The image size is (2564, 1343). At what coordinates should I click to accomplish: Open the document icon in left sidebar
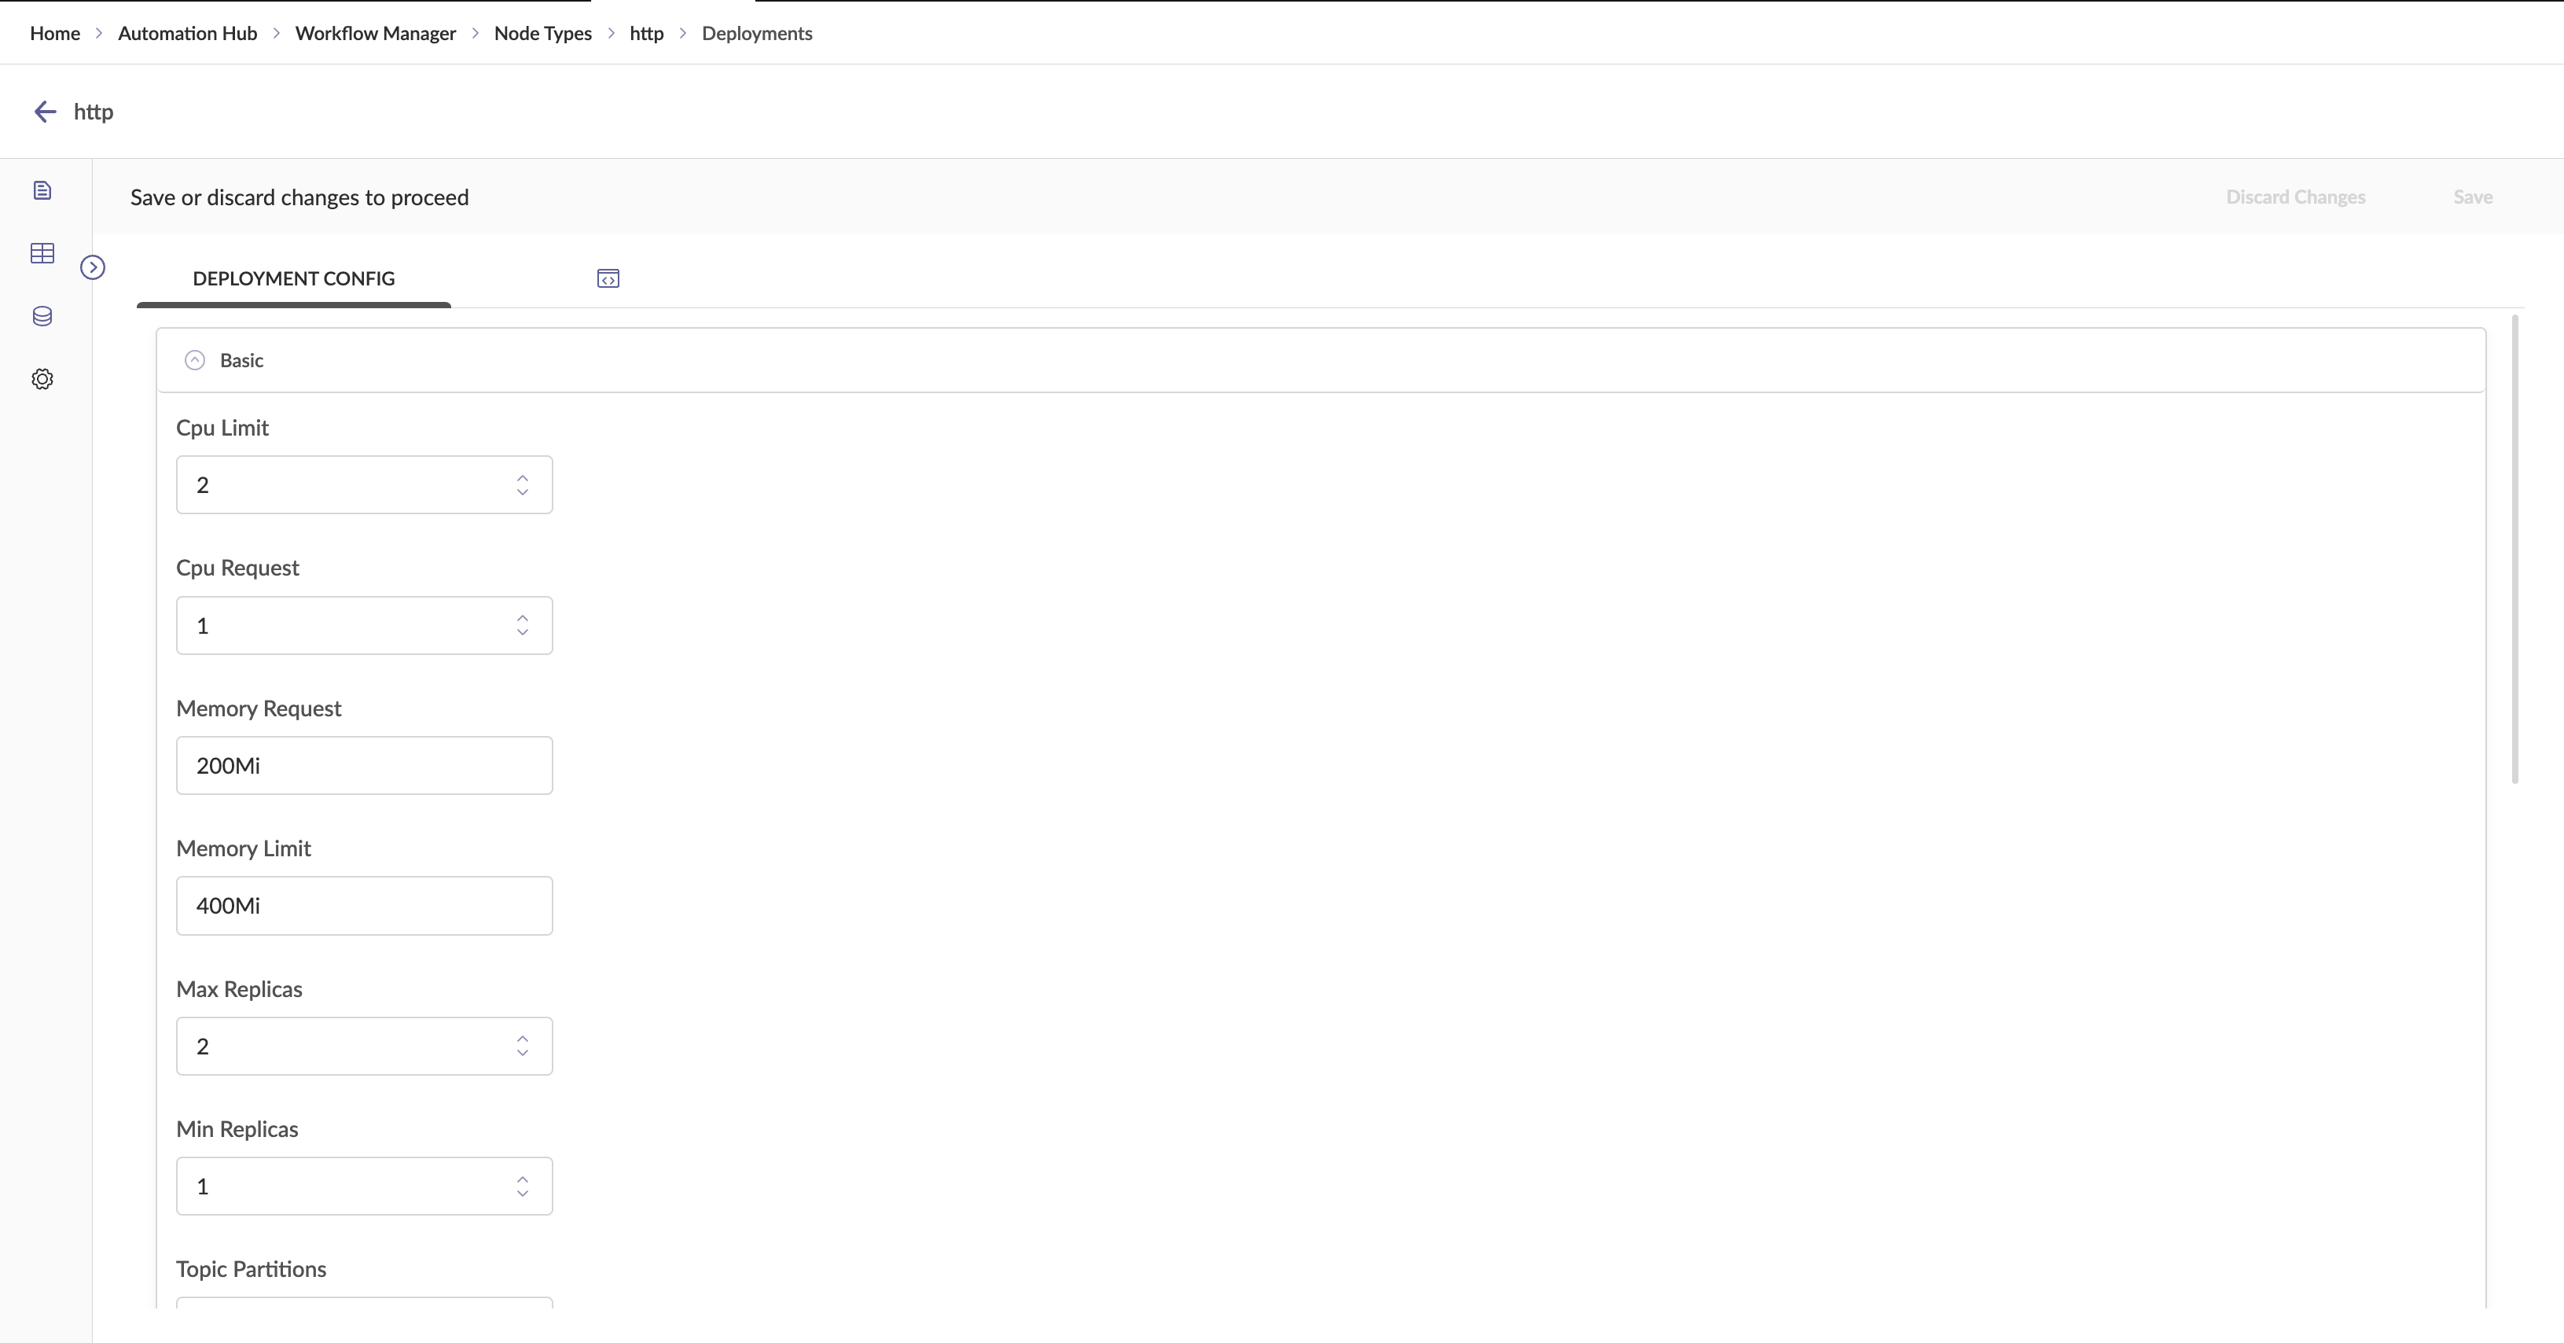[x=42, y=190]
